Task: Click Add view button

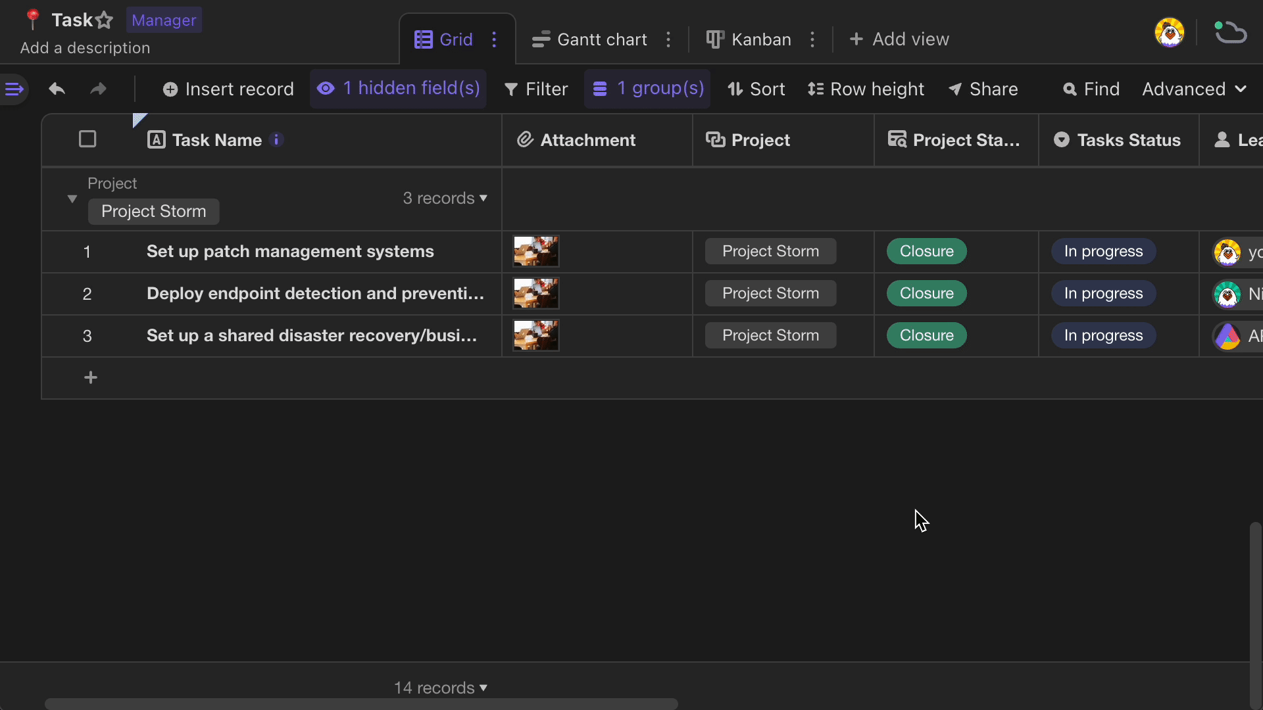Action: click(899, 39)
